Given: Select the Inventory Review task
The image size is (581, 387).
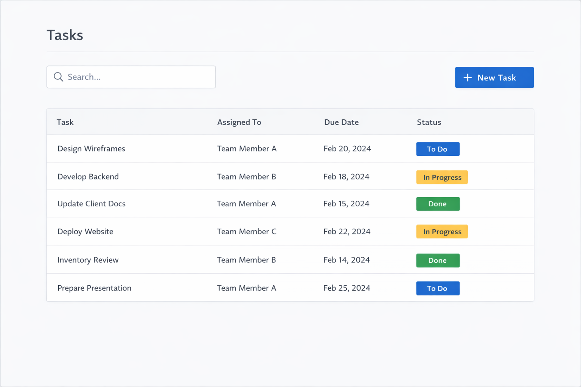Looking at the screenshot, I should click(x=88, y=260).
